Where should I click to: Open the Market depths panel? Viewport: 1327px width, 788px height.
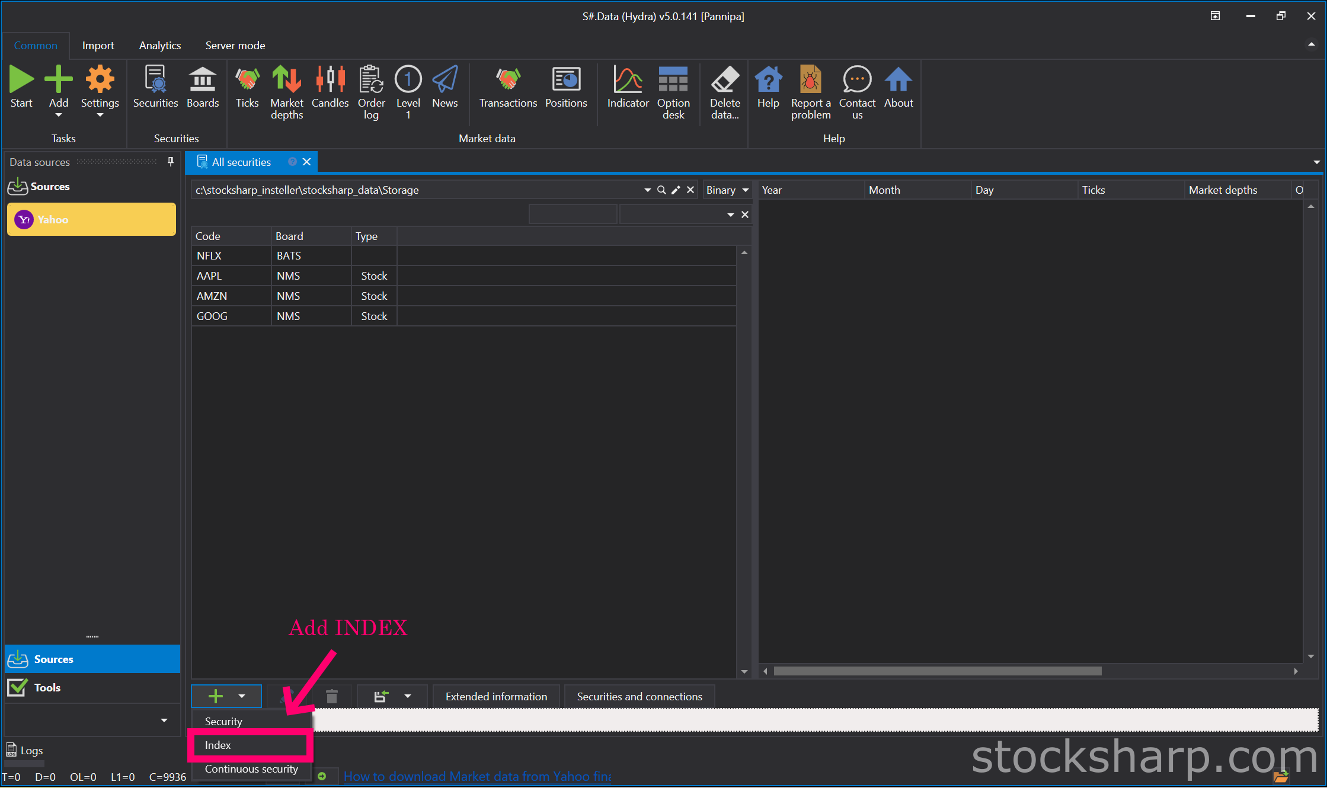(x=287, y=92)
